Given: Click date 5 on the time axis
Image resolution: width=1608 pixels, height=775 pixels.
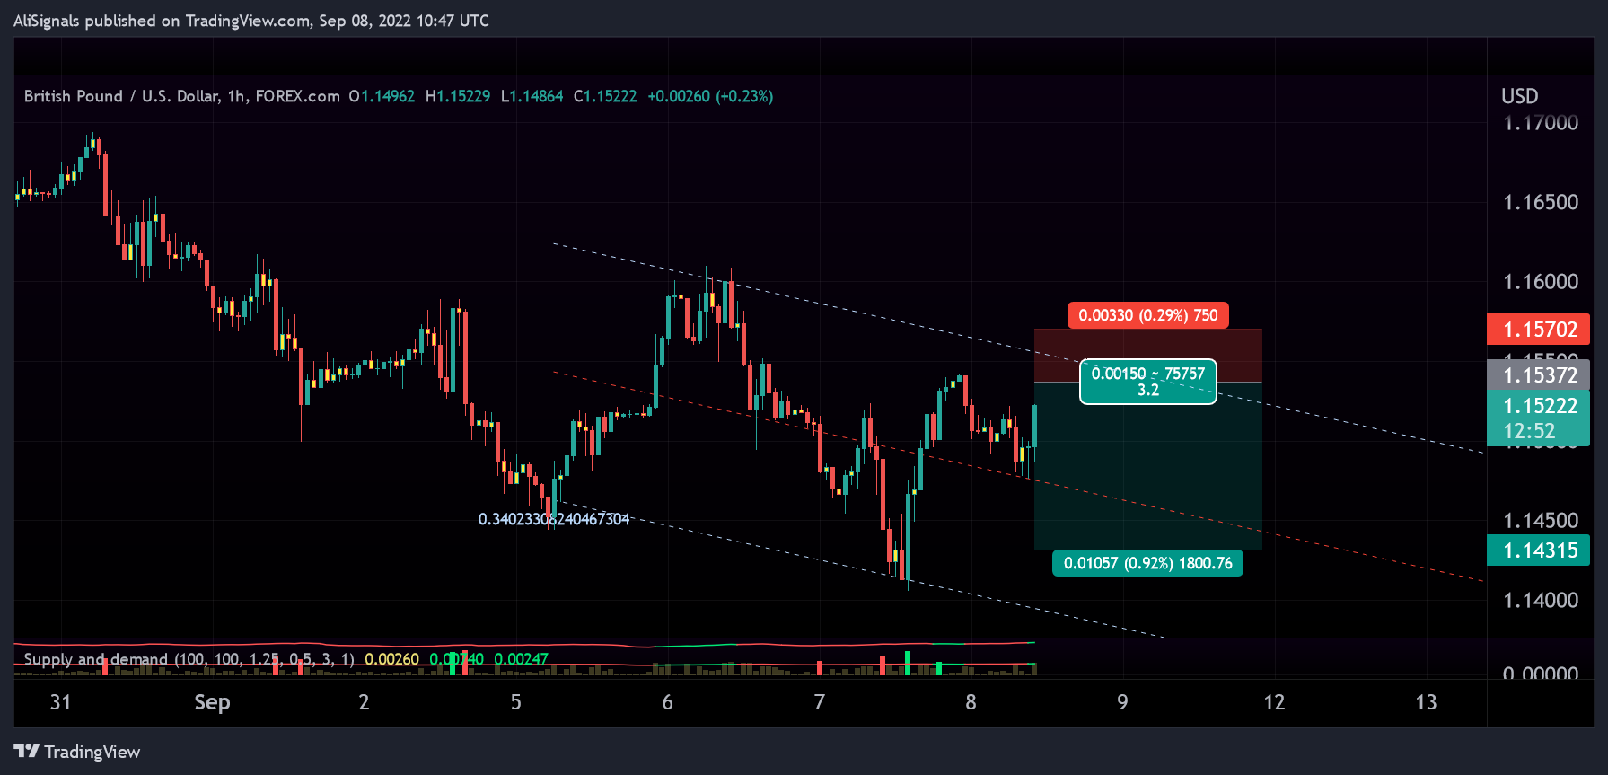Looking at the screenshot, I should click(516, 702).
